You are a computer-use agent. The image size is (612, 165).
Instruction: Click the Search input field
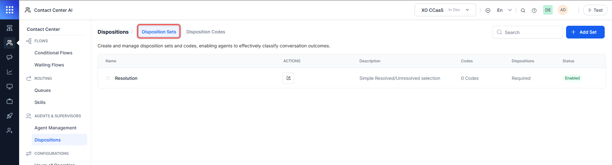coord(531,32)
